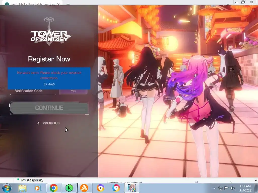Open the Windows Start menu
The width and height of the screenshot is (258, 193).
coord(7,188)
